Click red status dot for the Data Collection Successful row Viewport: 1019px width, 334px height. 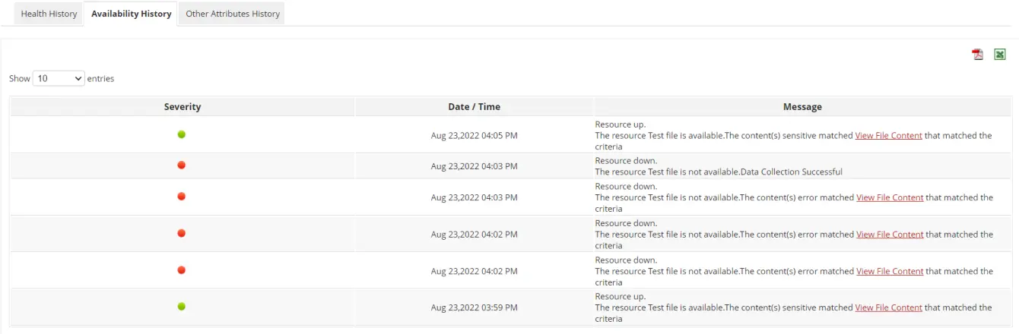pos(182,165)
